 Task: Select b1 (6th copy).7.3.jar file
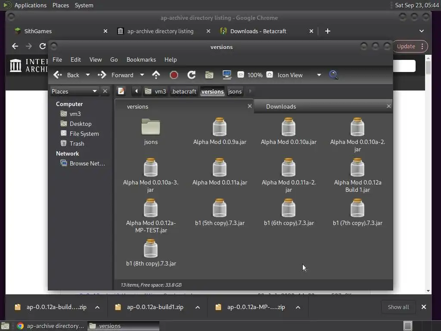[x=289, y=212]
